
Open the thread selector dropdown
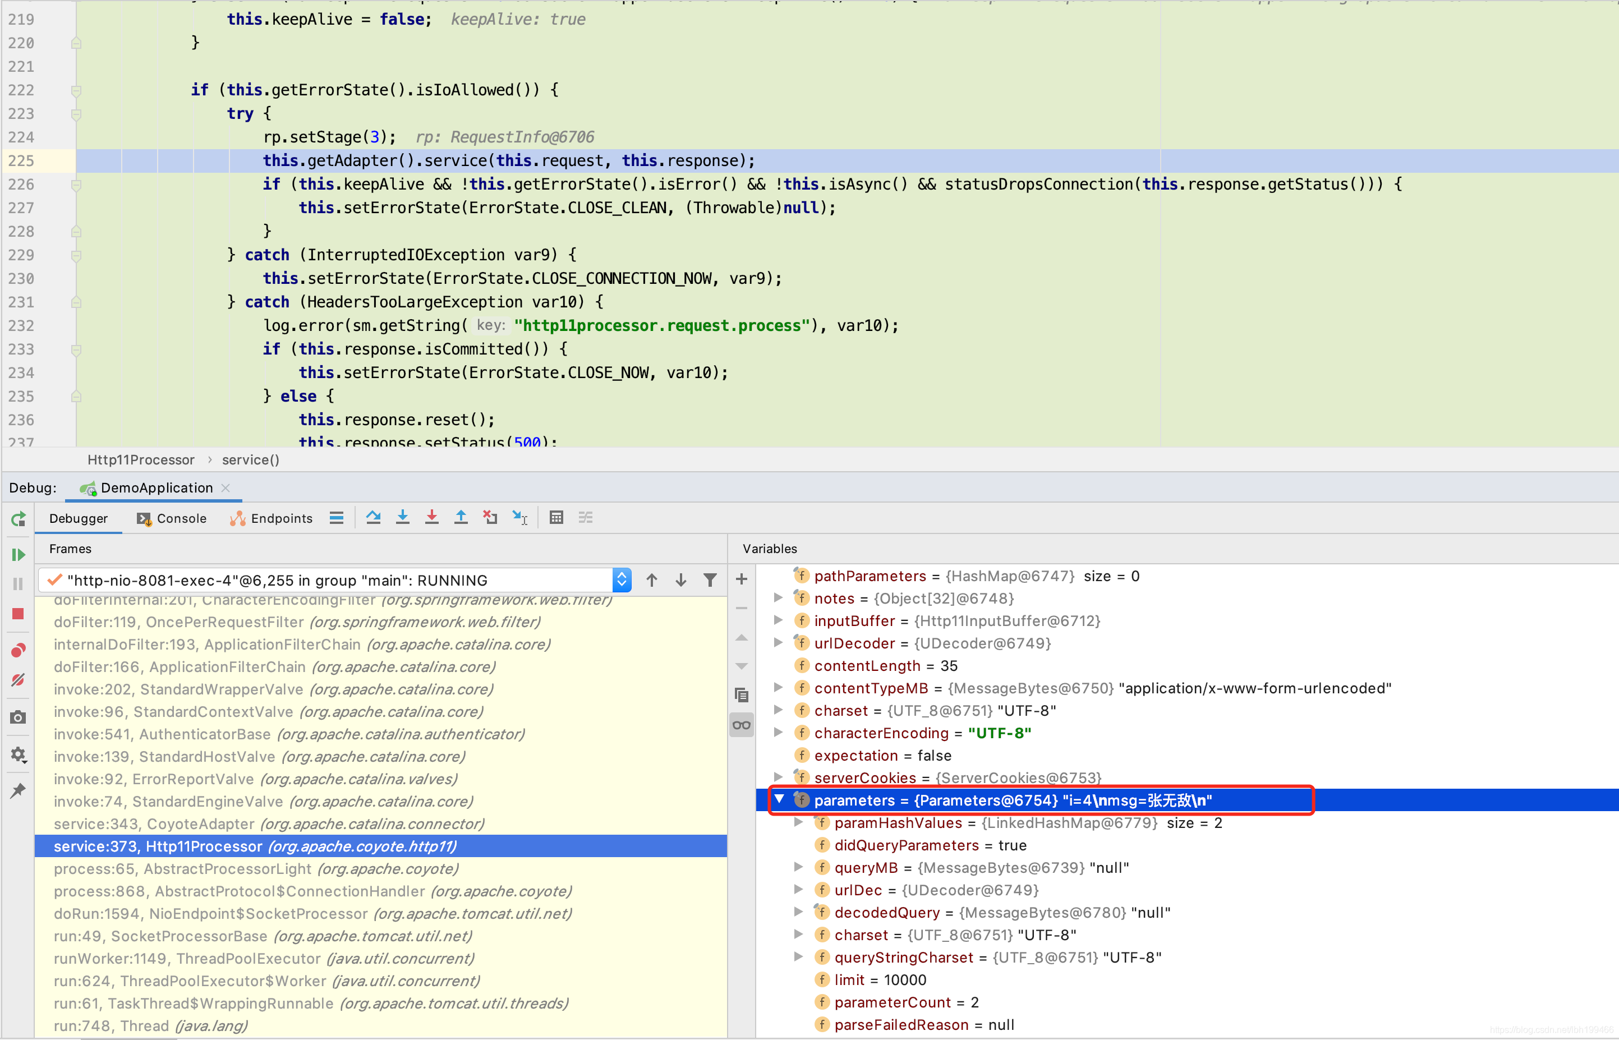[622, 580]
